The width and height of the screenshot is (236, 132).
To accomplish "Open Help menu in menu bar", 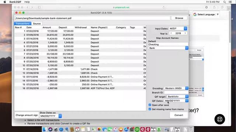I will tap(27, 2).
